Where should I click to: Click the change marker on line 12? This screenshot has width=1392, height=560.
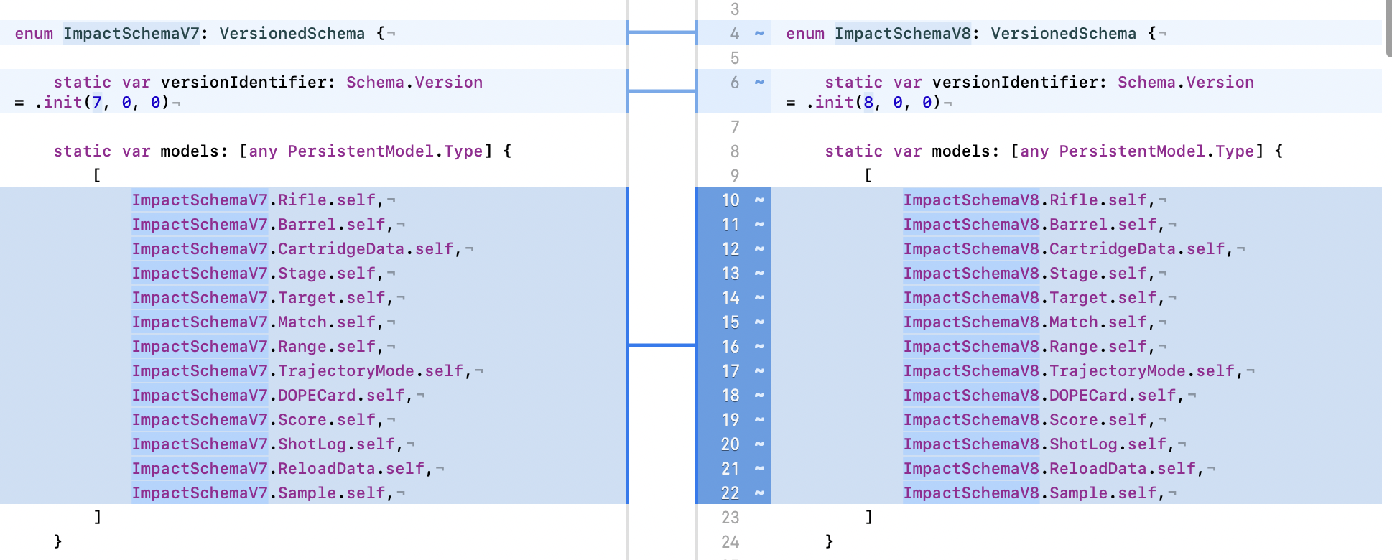pyautogui.click(x=759, y=249)
